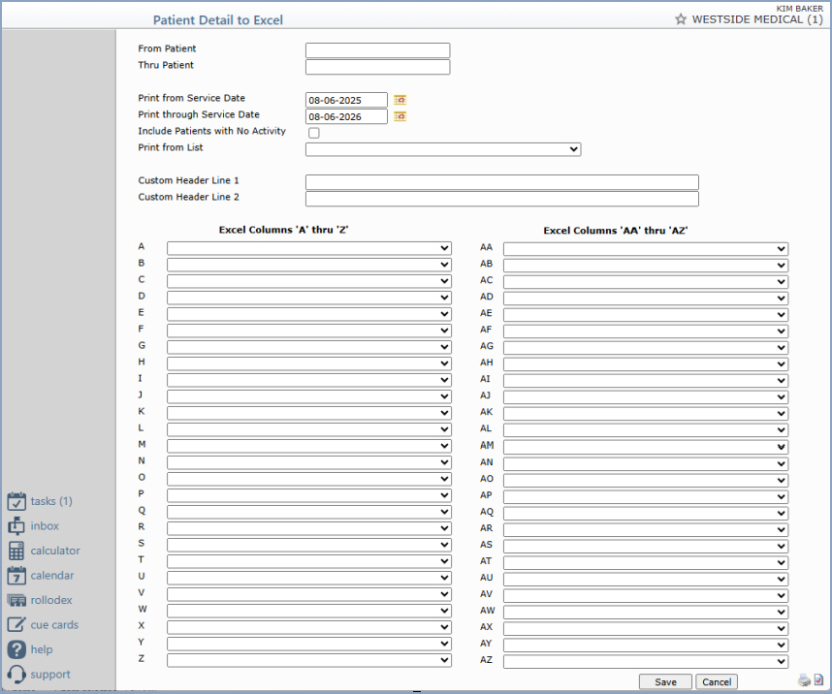Click the printer icon next to Cancel
Image resolution: width=832 pixels, height=694 pixels.
(x=804, y=680)
